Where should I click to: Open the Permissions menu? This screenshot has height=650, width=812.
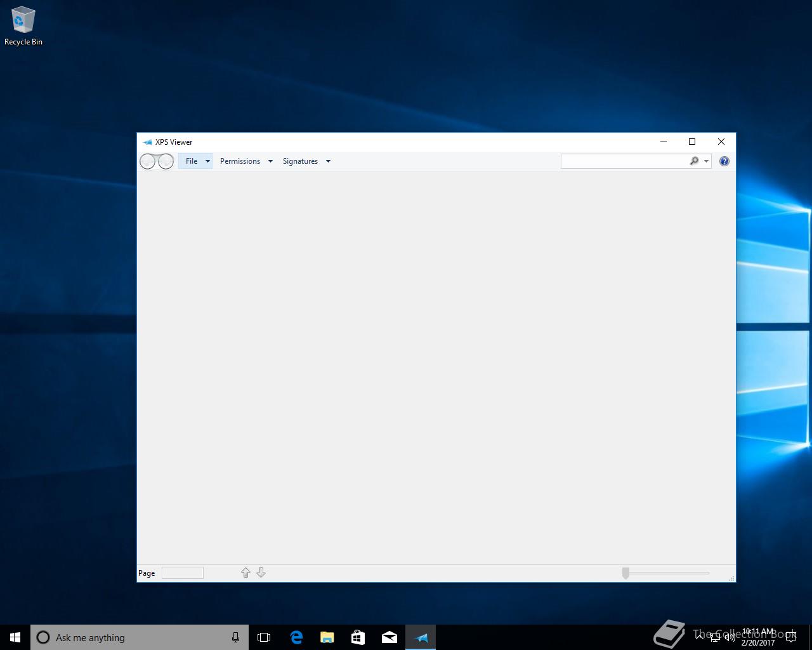click(240, 161)
